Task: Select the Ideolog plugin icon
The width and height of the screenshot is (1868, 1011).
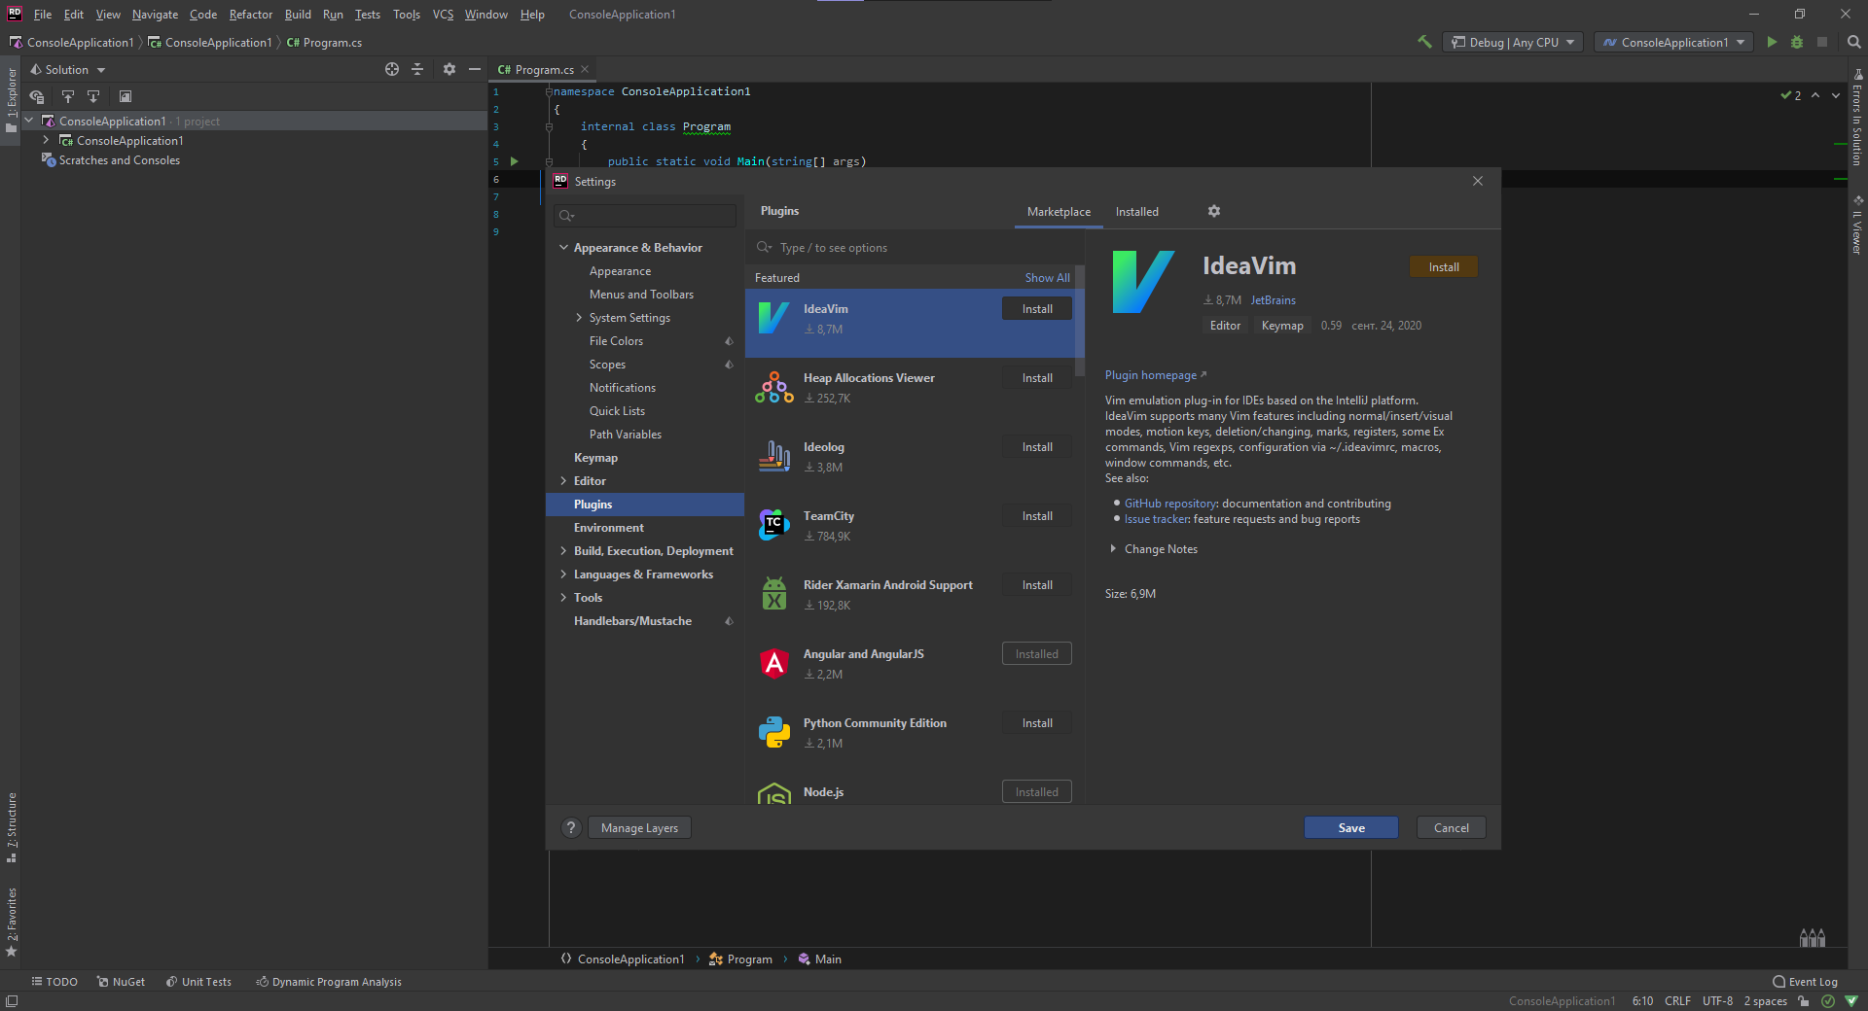Action: pyautogui.click(x=773, y=456)
